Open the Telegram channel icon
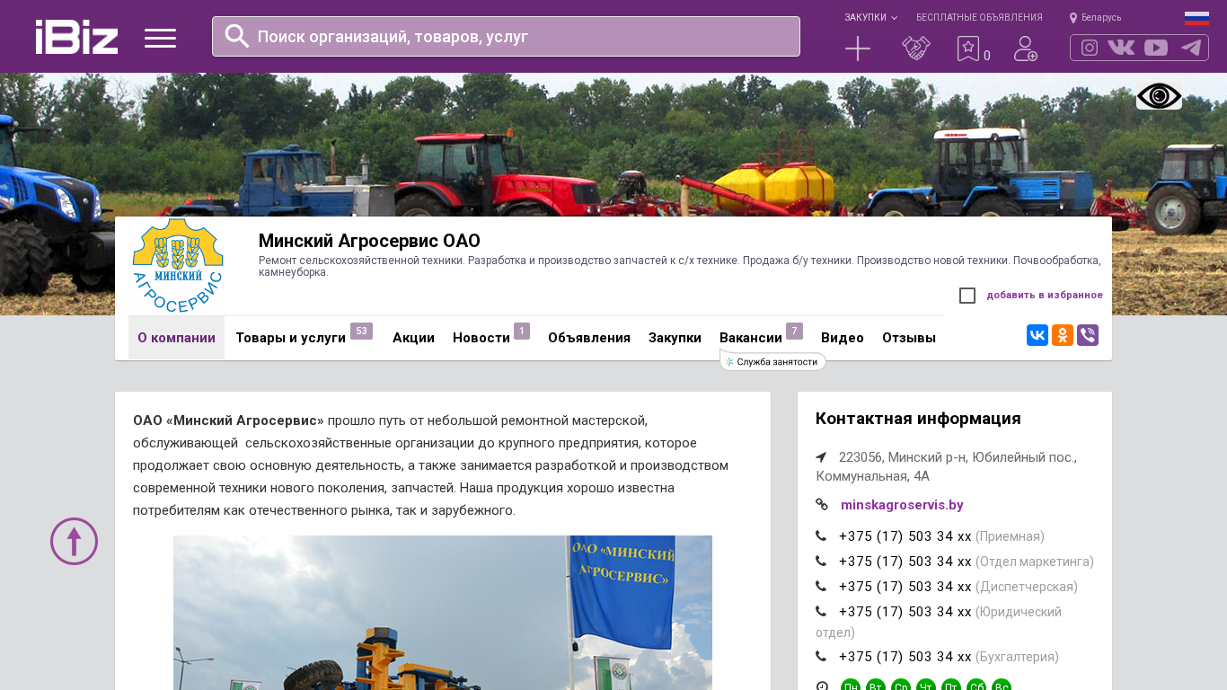Screen dimensions: 1227x690 tap(1191, 48)
